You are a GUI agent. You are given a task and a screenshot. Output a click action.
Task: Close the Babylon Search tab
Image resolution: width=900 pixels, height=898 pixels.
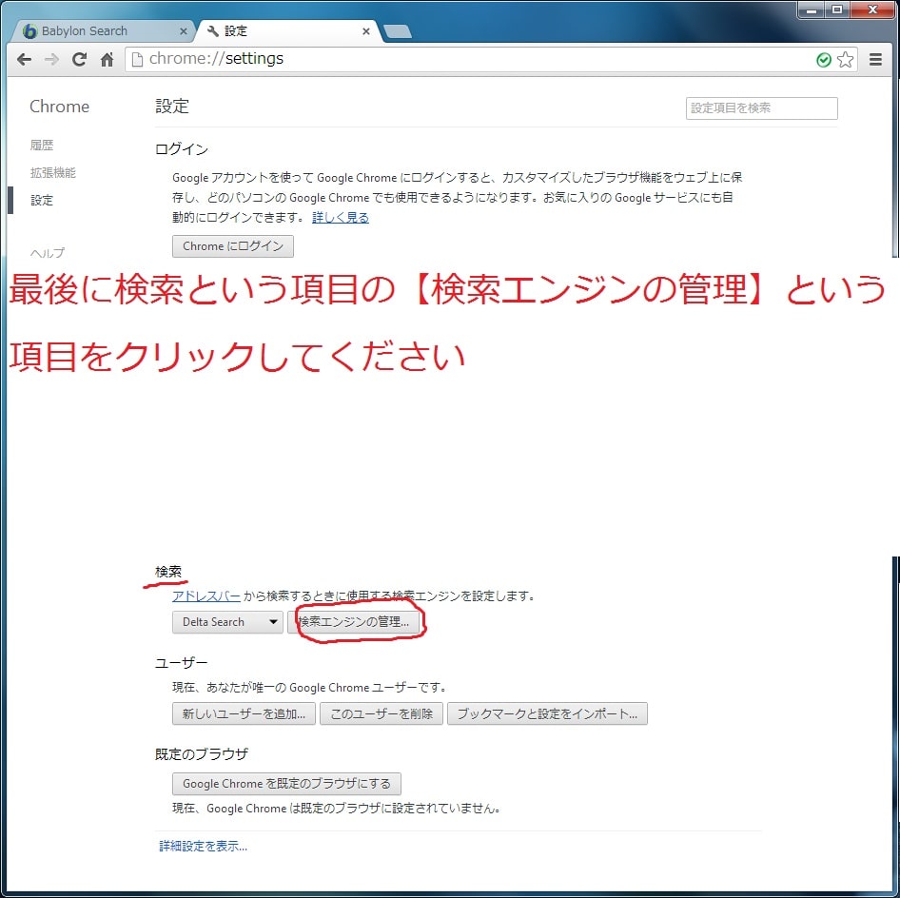pos(184,31)
